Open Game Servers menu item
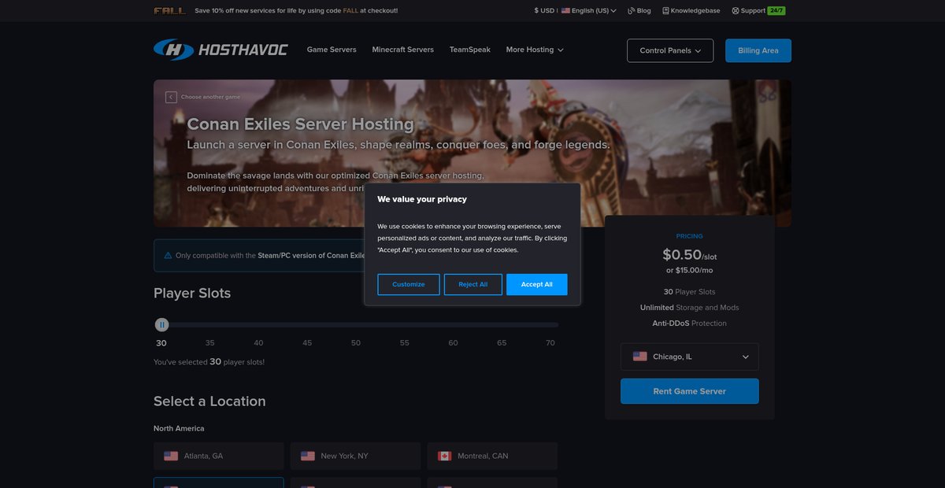945x488 pixels. (x=332, y=50)
